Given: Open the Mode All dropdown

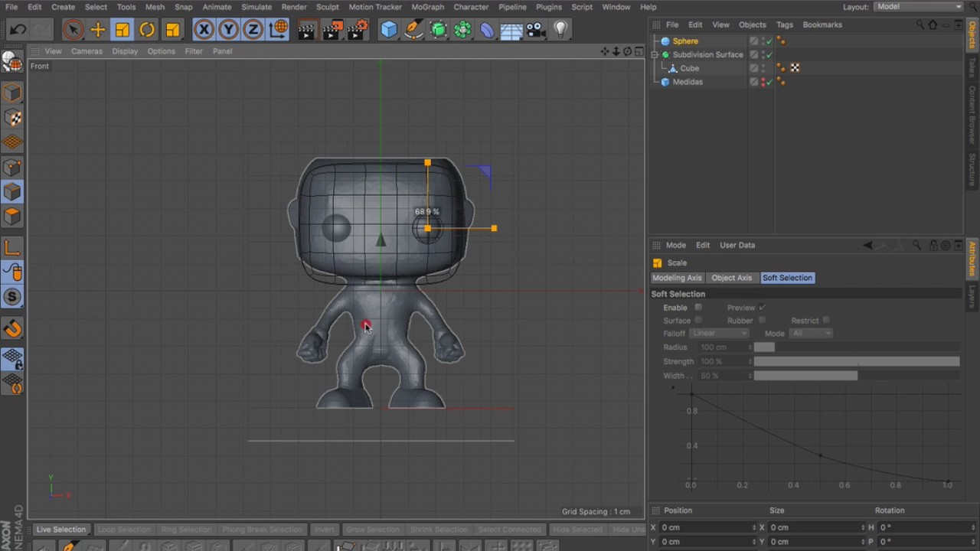Looking at the screenshot, I should click(811, 334).
